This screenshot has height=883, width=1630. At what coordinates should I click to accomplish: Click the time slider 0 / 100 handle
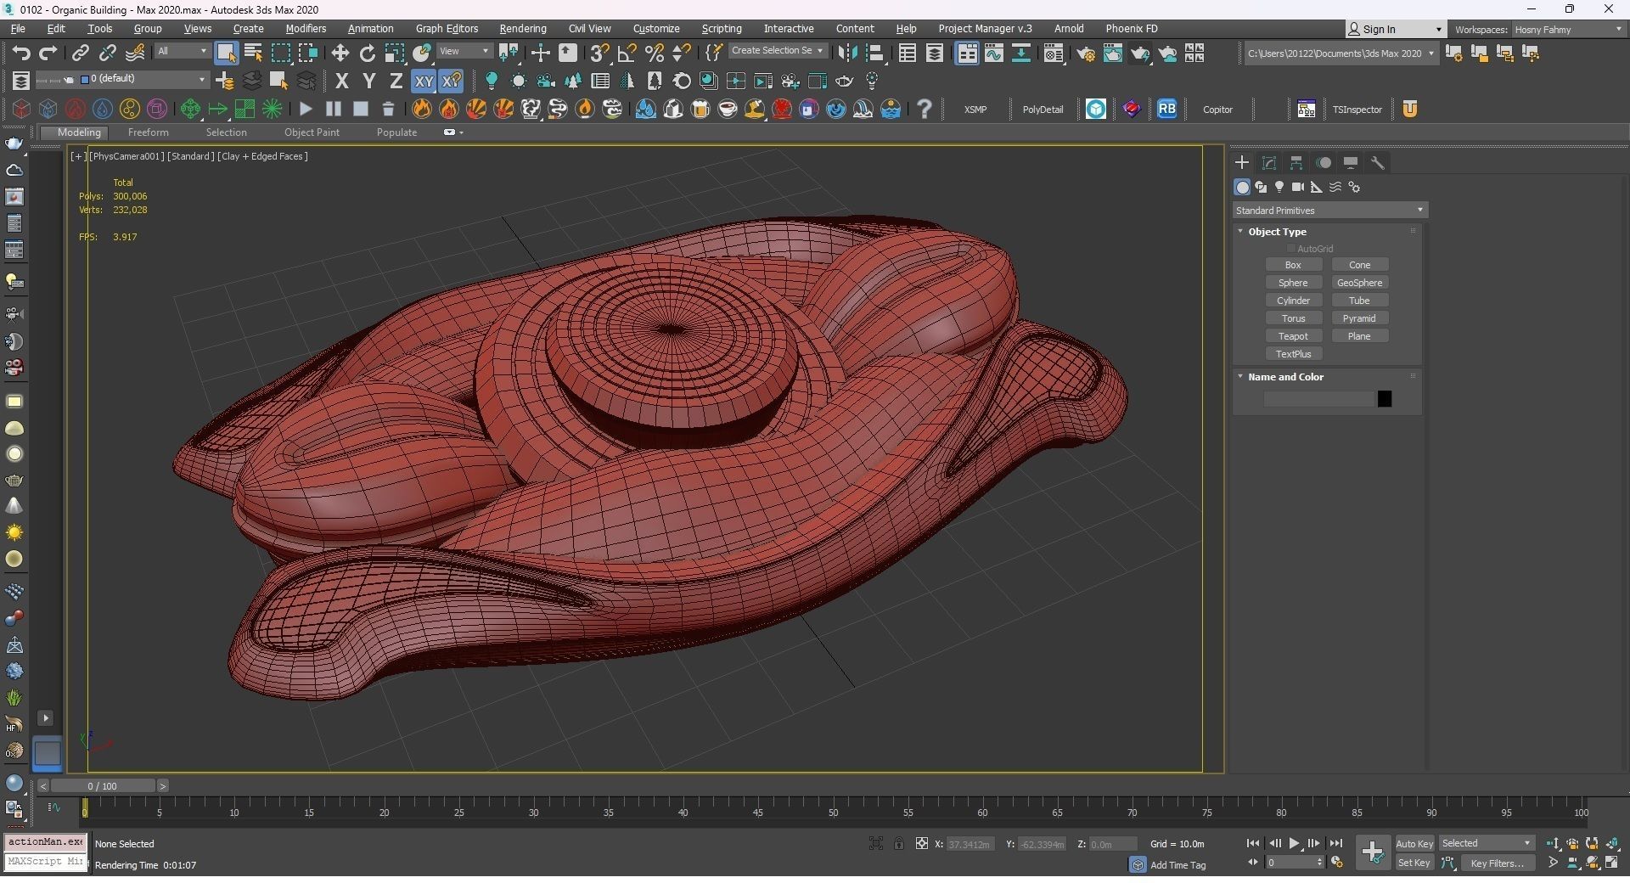102,786
